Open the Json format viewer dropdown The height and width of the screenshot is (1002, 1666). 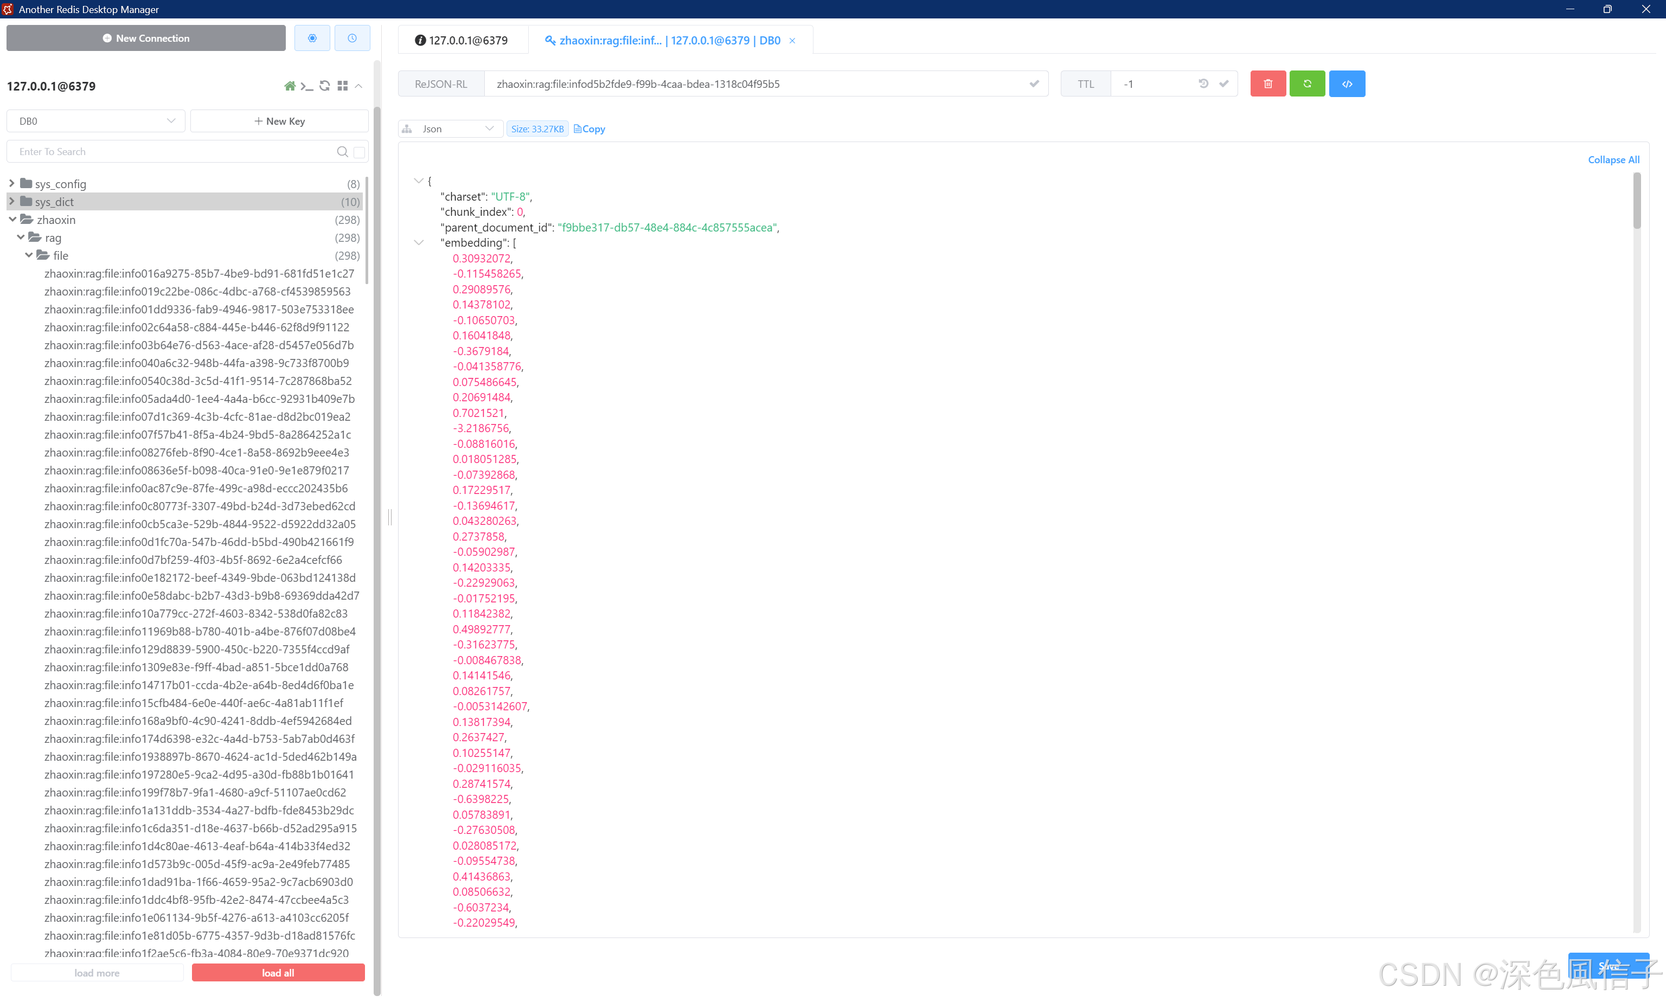click(451, 129)
